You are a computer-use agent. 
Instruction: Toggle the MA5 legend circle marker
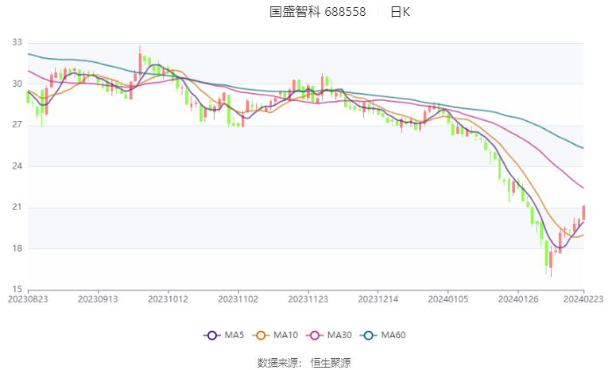tap(211, 336)
